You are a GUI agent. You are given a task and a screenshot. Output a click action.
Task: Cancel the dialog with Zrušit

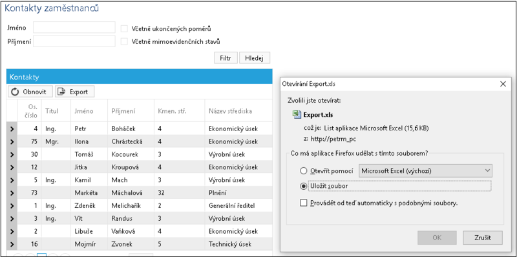pos(483,238)
